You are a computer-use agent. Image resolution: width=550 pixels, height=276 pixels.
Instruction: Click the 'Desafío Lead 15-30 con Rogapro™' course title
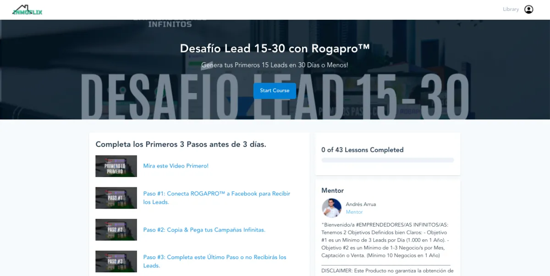point(275,49)
